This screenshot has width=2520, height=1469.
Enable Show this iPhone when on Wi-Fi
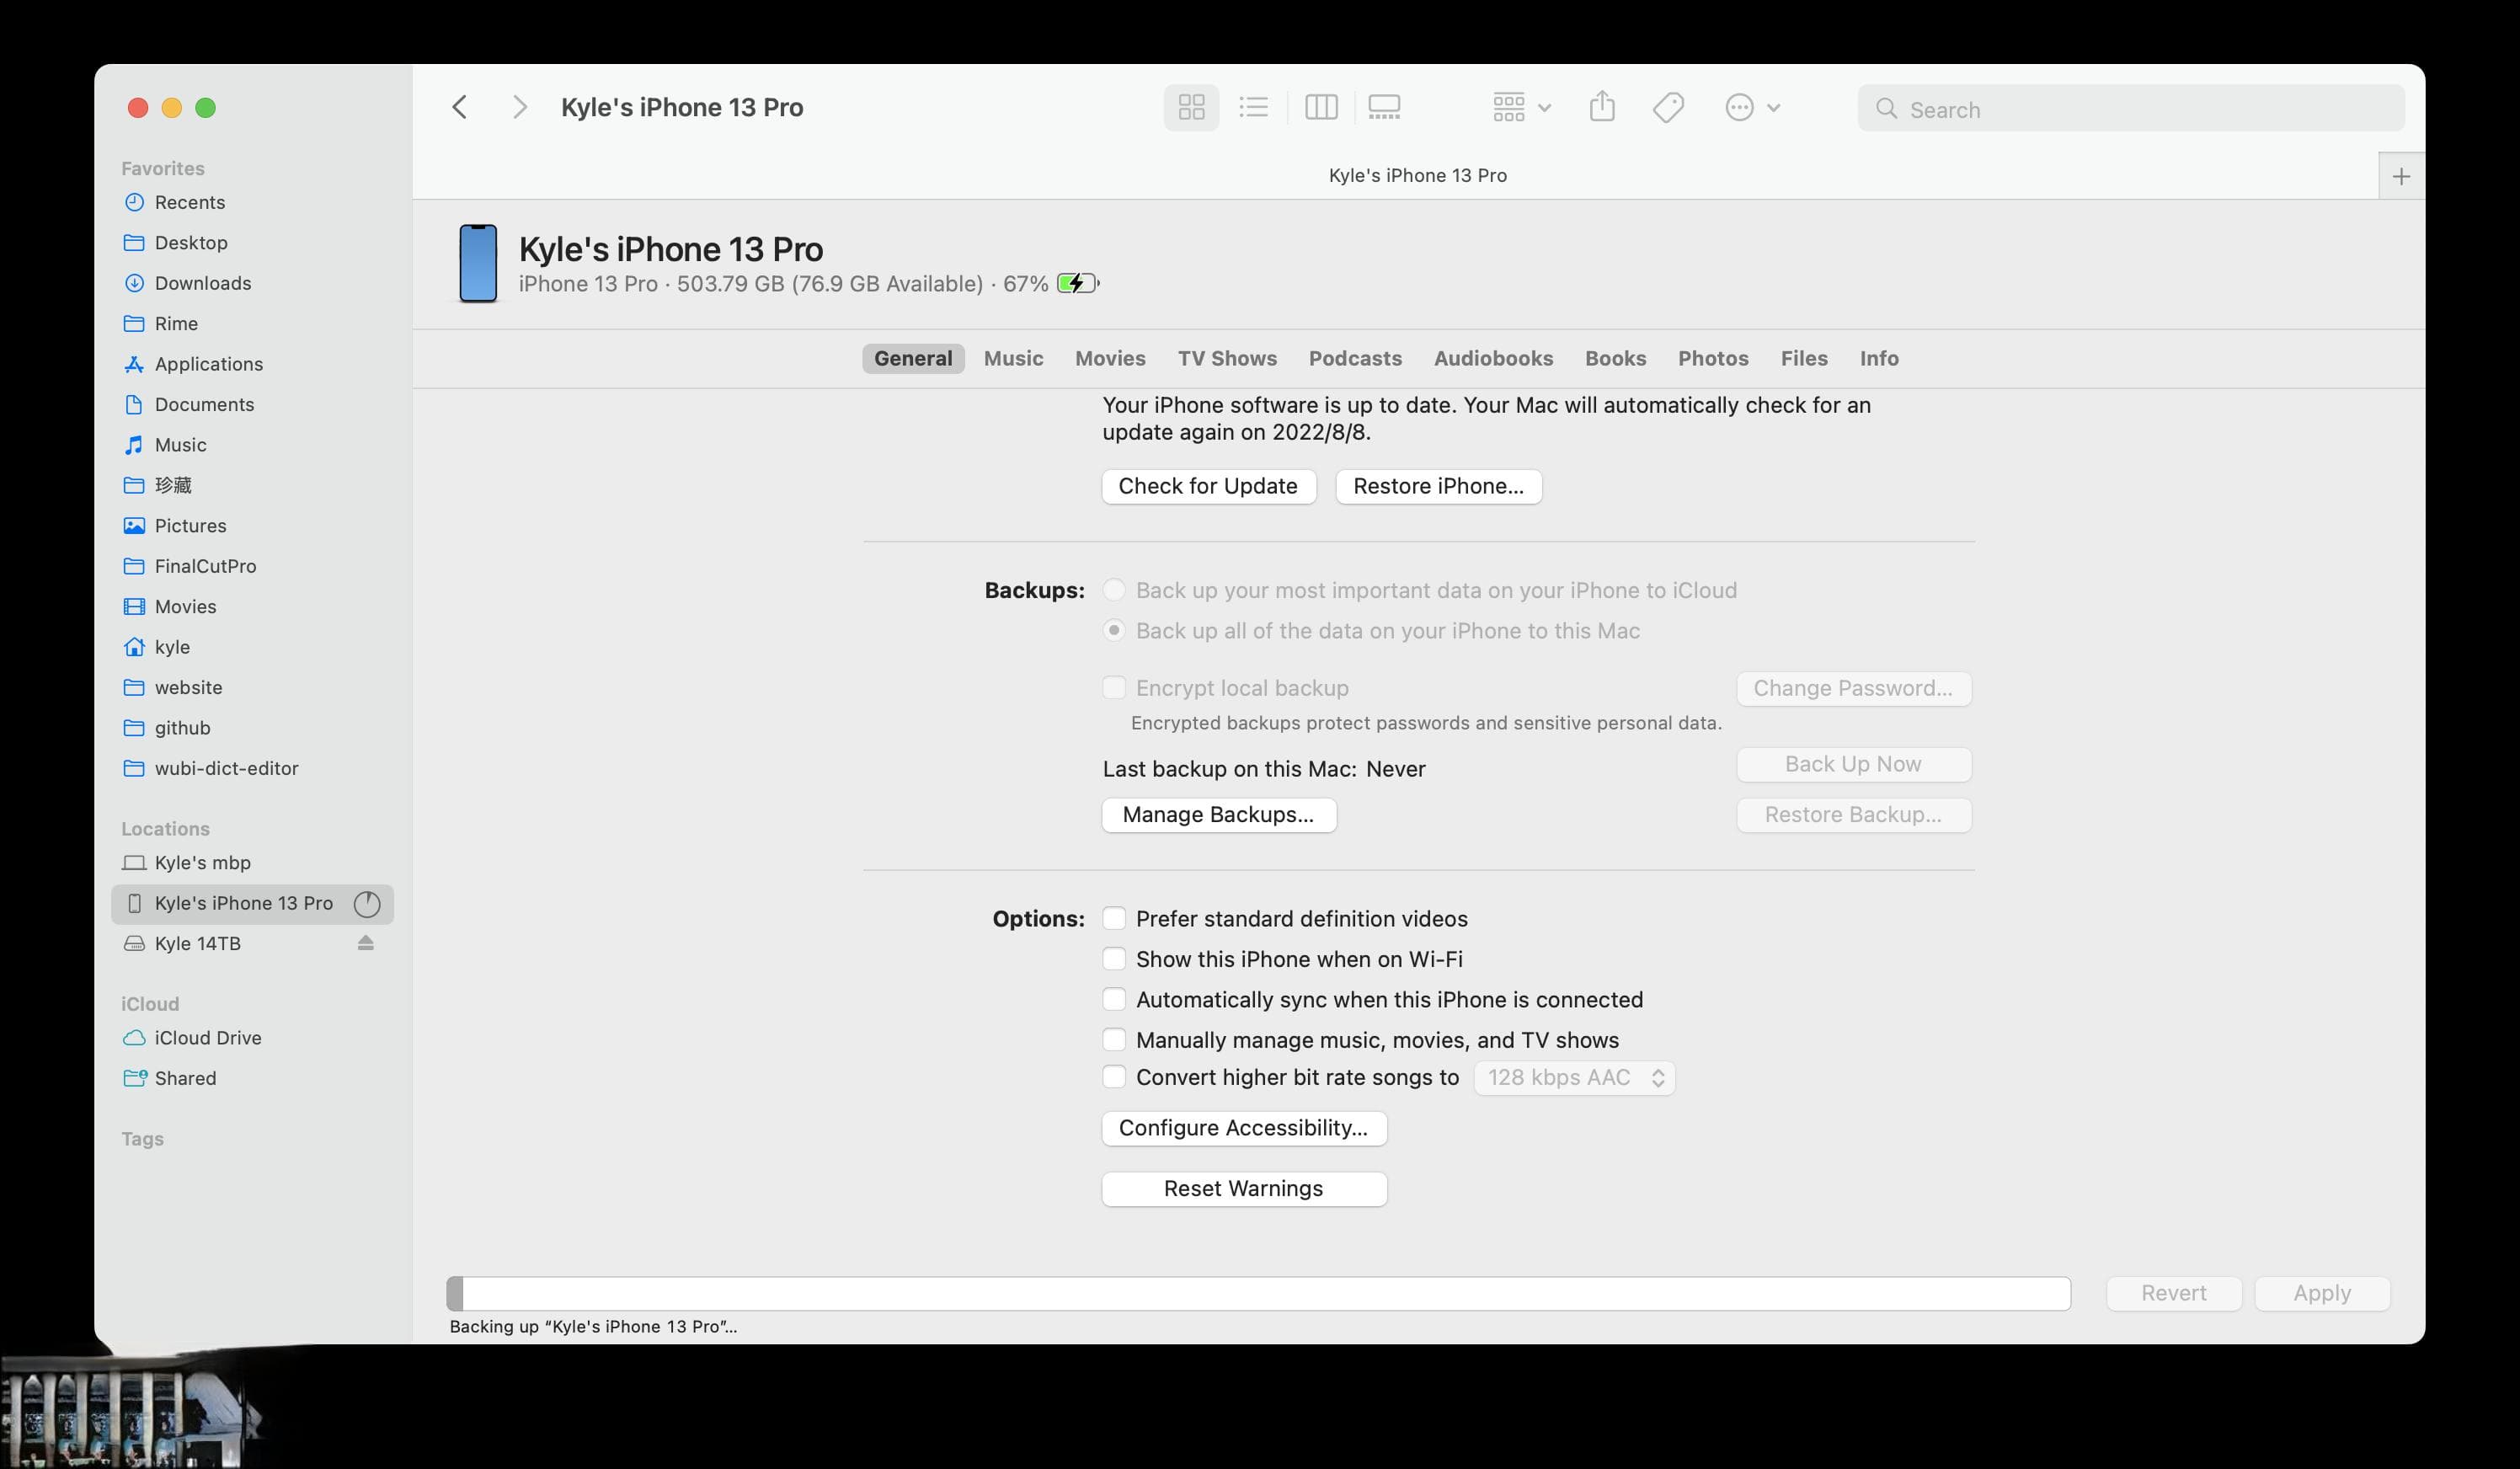tap(1113, 959)
